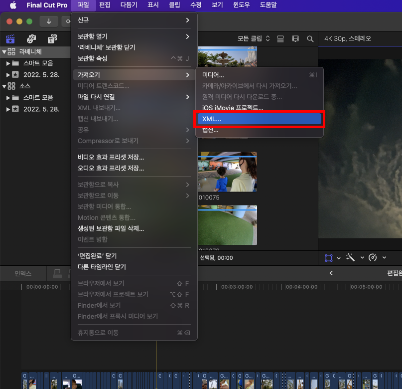Click timeline ruler at 00:03:00:00
402x389 pixels.
[237, 287]
